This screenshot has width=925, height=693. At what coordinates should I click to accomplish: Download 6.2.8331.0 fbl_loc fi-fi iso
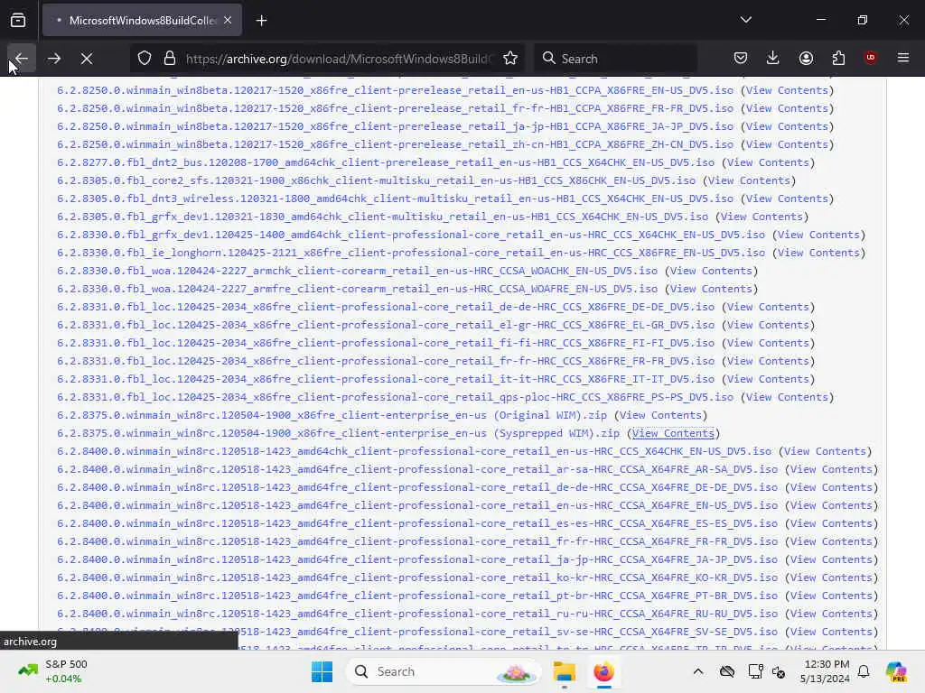[x=386, y=343]
